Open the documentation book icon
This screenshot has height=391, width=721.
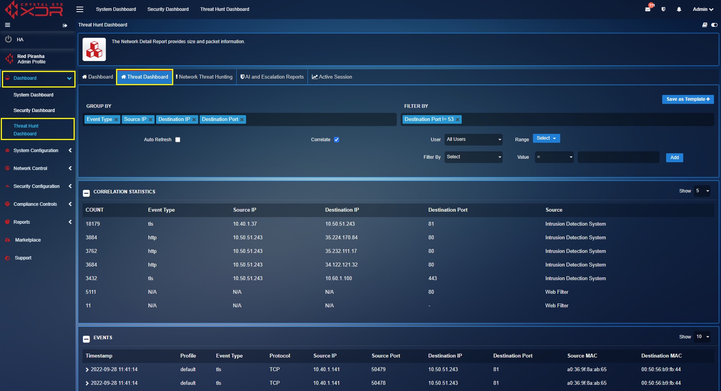click(705, 25)
